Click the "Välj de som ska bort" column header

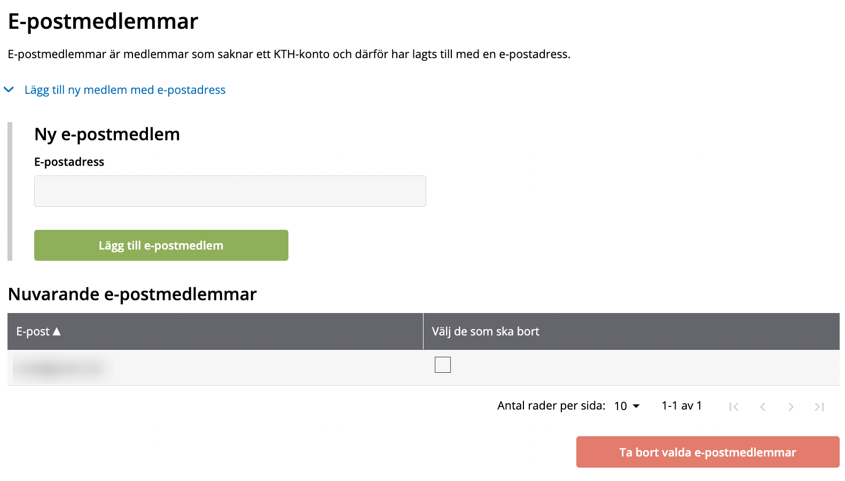pyautogui.click(x=486, y=332)
